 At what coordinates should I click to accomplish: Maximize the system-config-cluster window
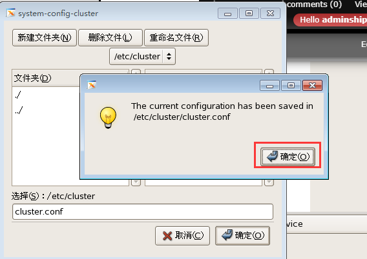249,14
